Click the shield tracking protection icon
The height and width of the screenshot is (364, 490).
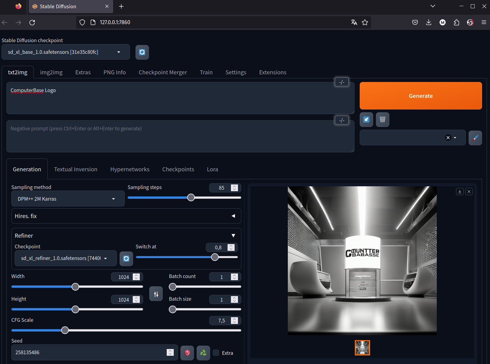pyautogui.click(x=82, y=22)
